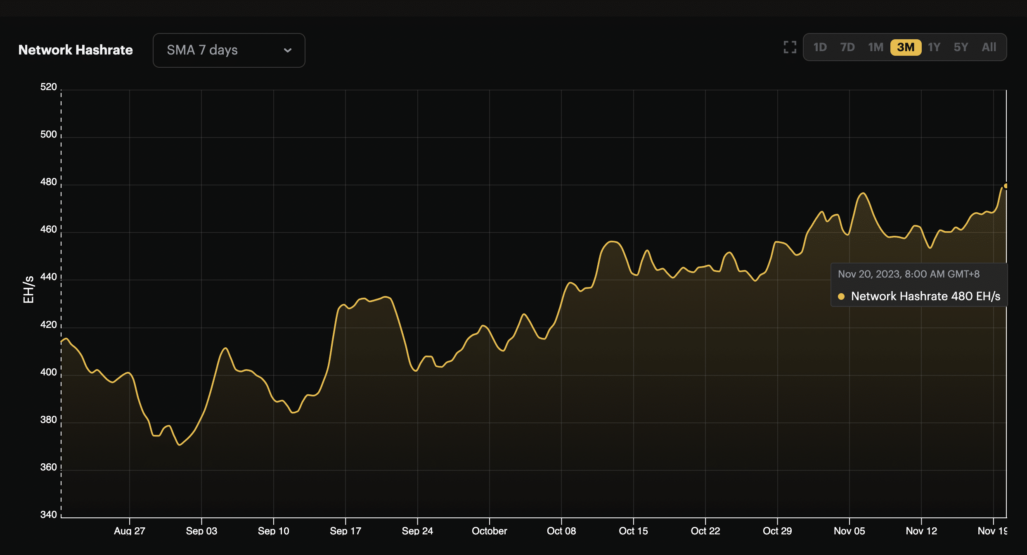Switch to 1Y time range
This screenshot has width=1027, height=555.
click(934, 47)
